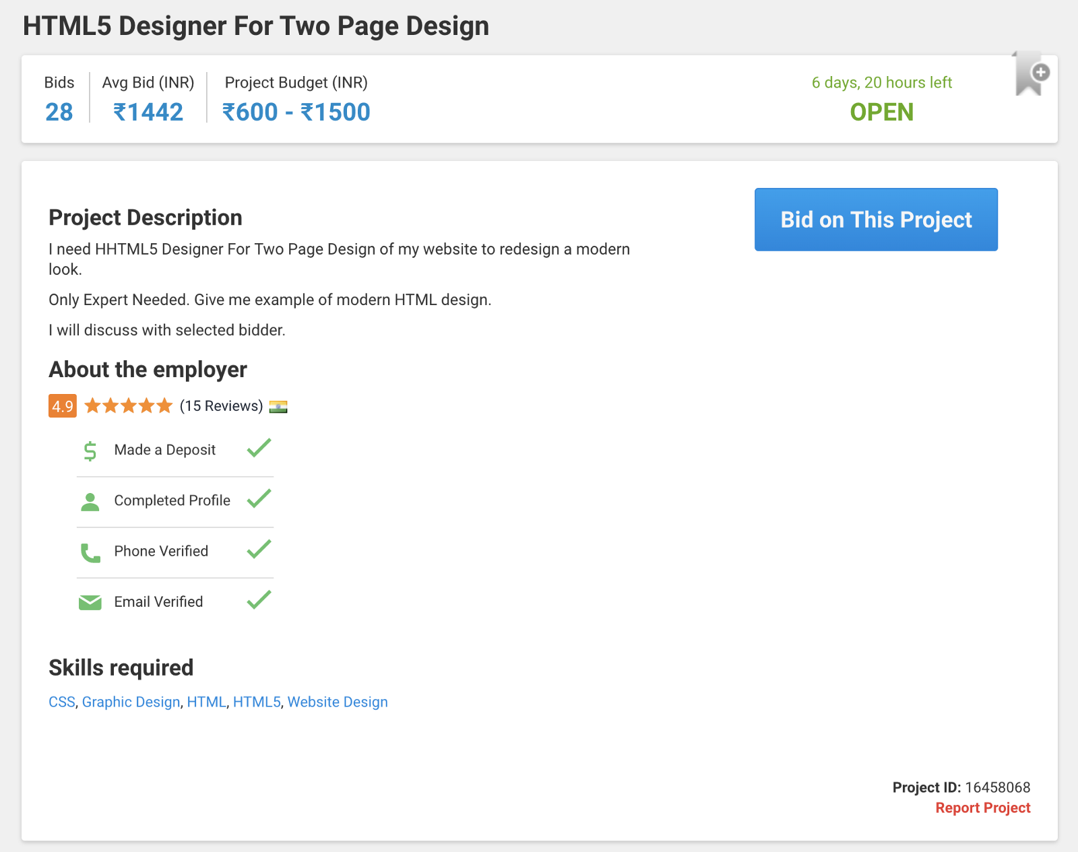Select the Website Design skill link

click(x=338, y=702)
